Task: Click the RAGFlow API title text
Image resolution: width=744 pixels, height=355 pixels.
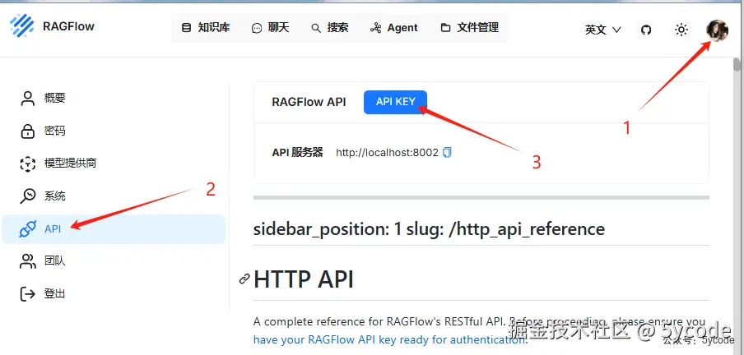Action: 309,102
